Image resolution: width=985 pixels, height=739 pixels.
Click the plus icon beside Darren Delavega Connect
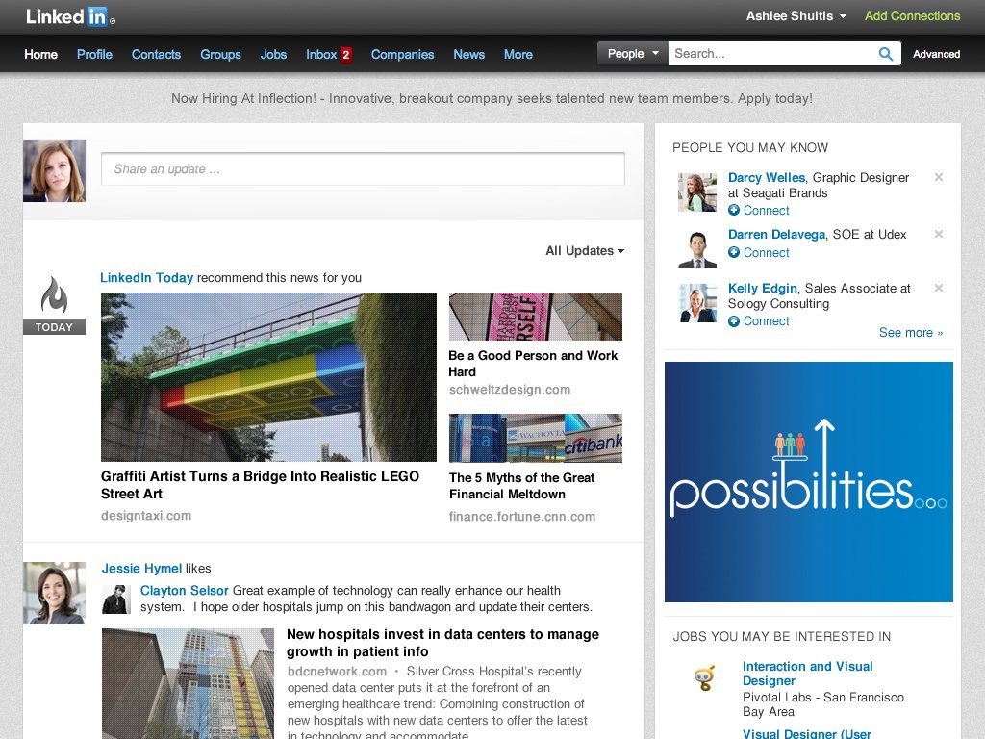tap(734, 252)
